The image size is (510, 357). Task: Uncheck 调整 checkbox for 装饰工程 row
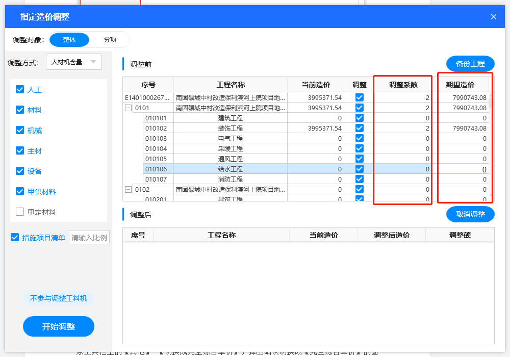tap(360, 129)
